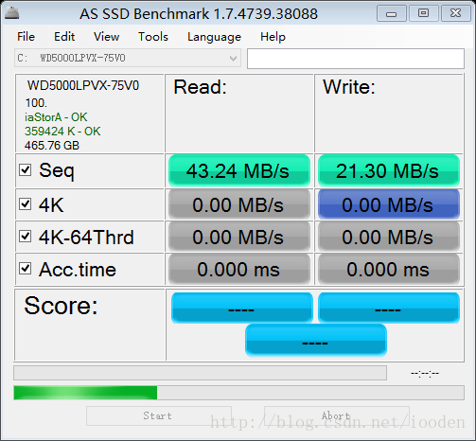Click the firmware value 100.
476x441 pixels.
click(36, 103)
